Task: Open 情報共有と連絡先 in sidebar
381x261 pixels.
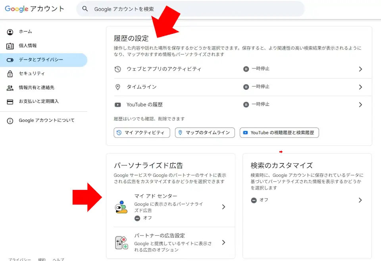Action: pyautogui.click(x=44, y=87)
